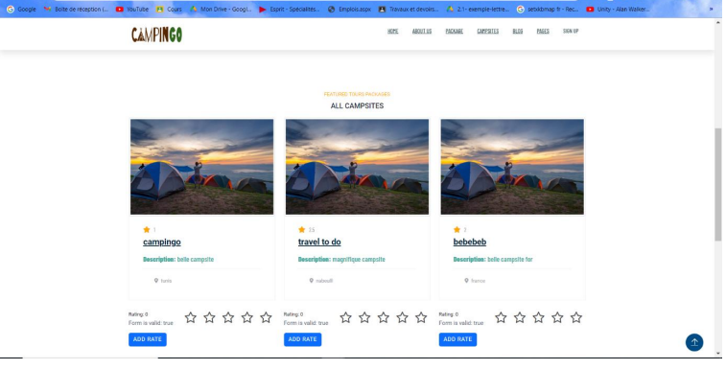Screen dimensions: 726x370
Task: Rate campingo one star
Action: (x=190, y=317)
